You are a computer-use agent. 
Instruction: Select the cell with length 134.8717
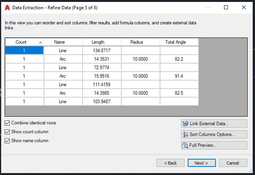coord(102,50)
